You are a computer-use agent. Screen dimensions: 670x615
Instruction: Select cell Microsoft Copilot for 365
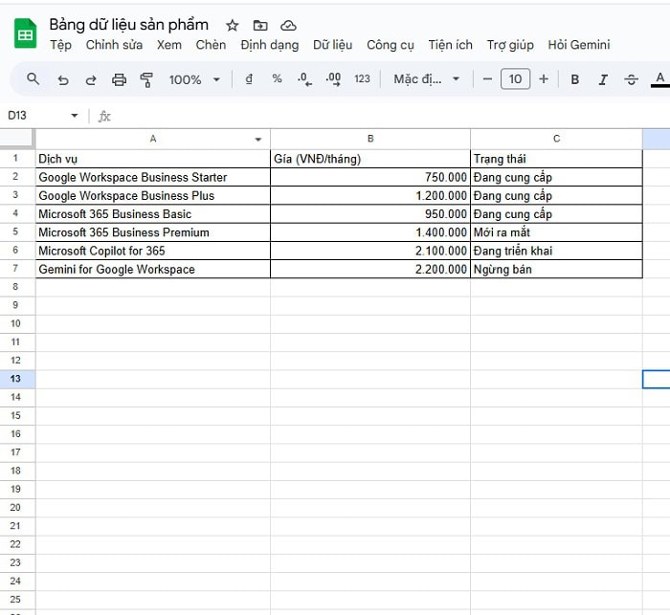(153, 251)
